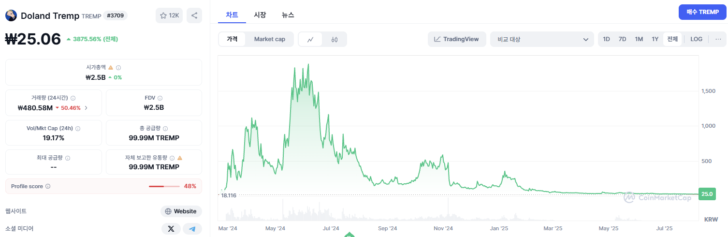The width and height of the screenshot is (728, 237).
Task: Open info icon next to 자체 보고한 유통량
Action: (172, 158)
